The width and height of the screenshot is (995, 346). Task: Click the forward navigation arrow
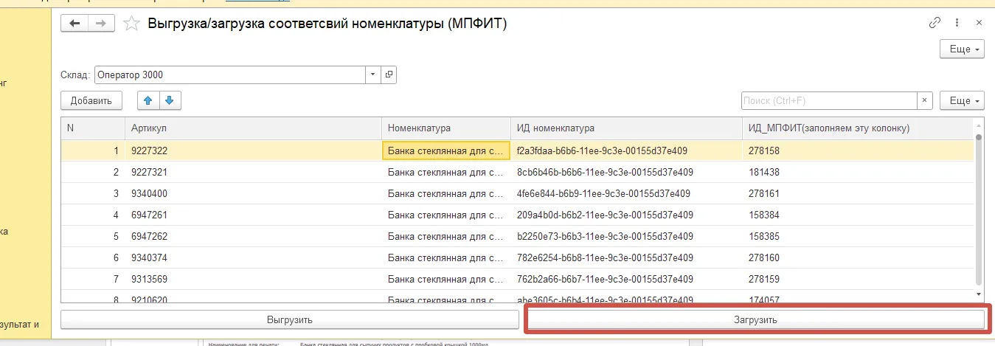tap(102, 24)
